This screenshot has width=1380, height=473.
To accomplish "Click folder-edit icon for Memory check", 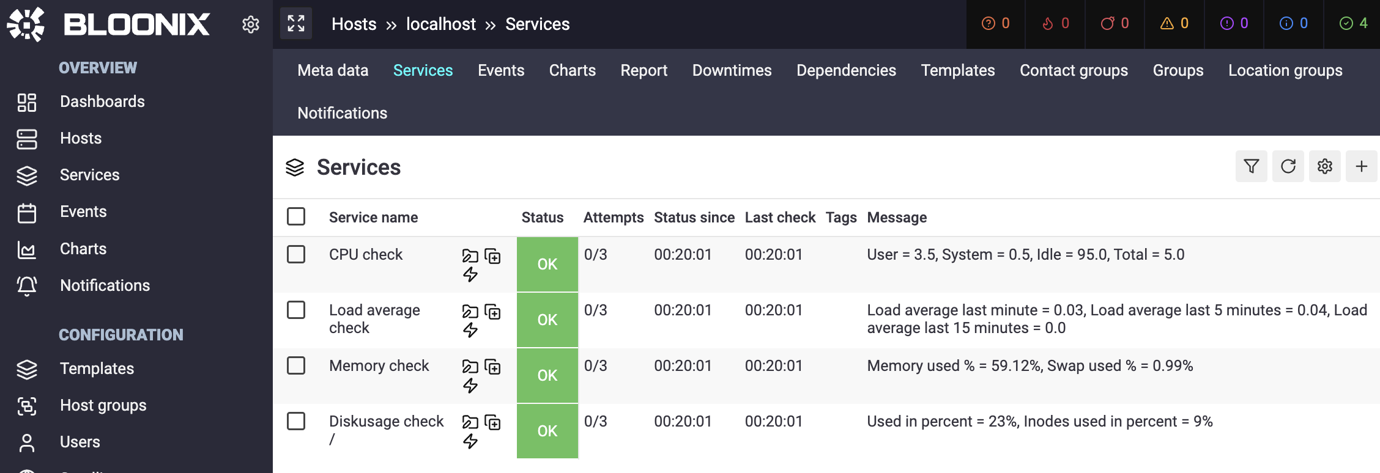I will 470,367.
